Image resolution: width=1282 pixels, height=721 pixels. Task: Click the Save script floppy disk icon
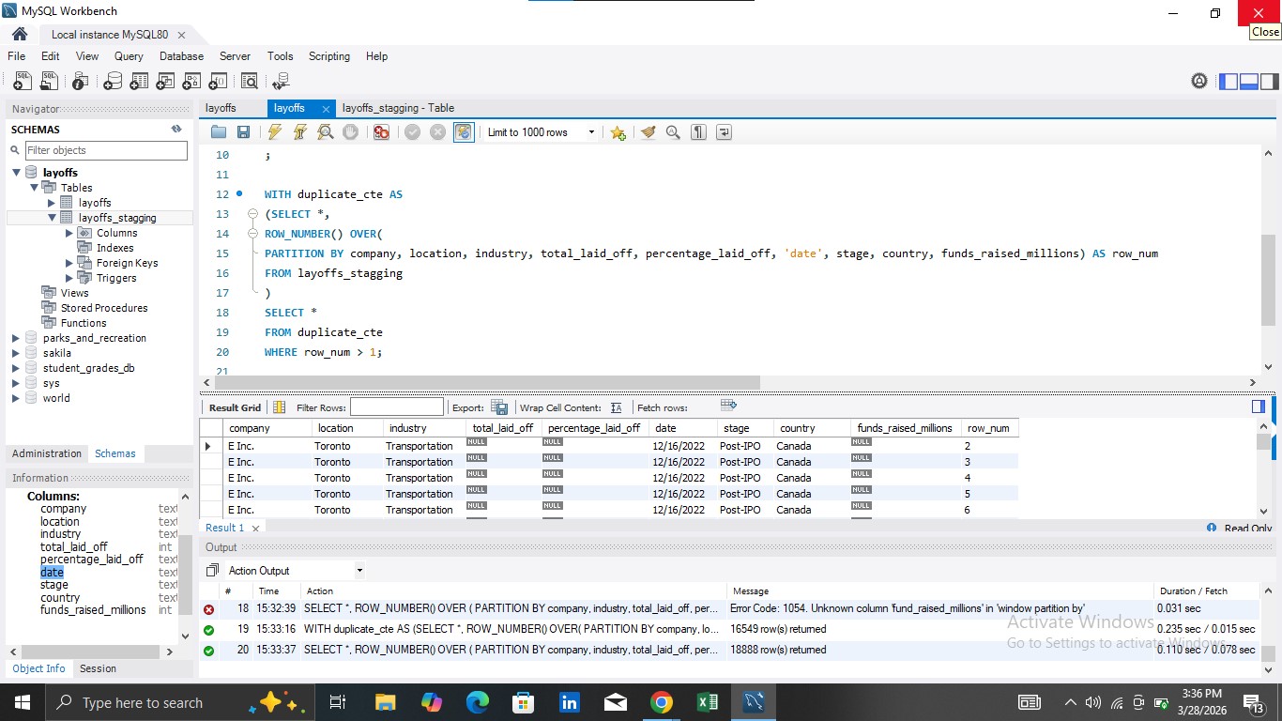point(244,132)
